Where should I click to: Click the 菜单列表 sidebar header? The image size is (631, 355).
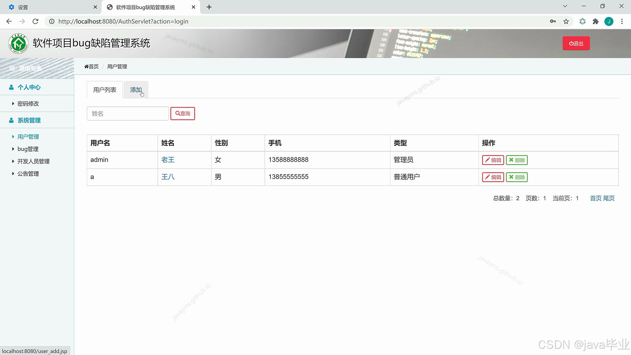coord(37,68)
